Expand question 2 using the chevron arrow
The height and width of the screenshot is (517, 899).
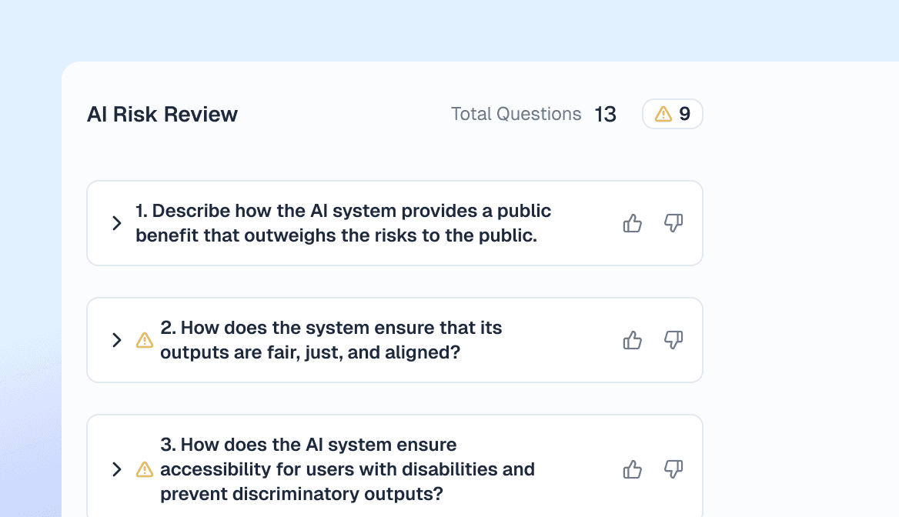coord(116,340)
